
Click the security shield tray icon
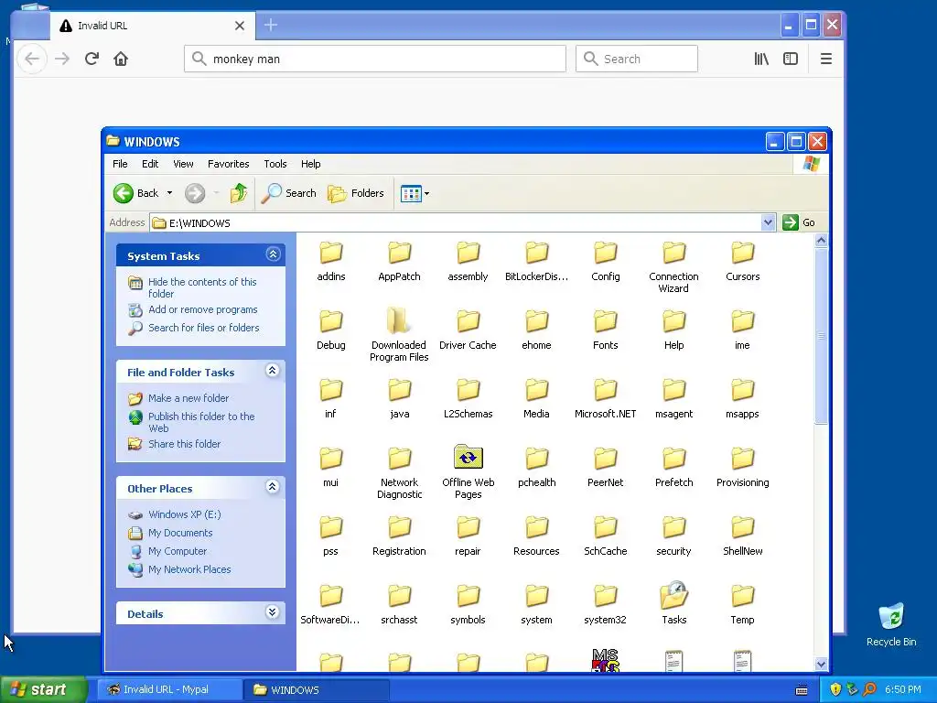[835, 689]
